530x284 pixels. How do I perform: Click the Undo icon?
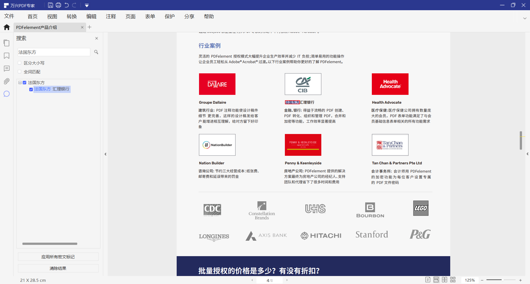[x=66, y=5]
